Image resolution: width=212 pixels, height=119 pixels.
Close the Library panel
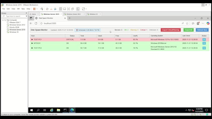point(26,13)
